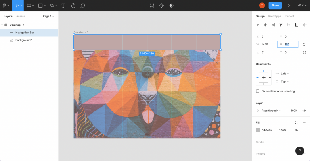Screen dimensions: 310x161
Task: Toggle fill visibility eye icon
Action: coord(296,130)
